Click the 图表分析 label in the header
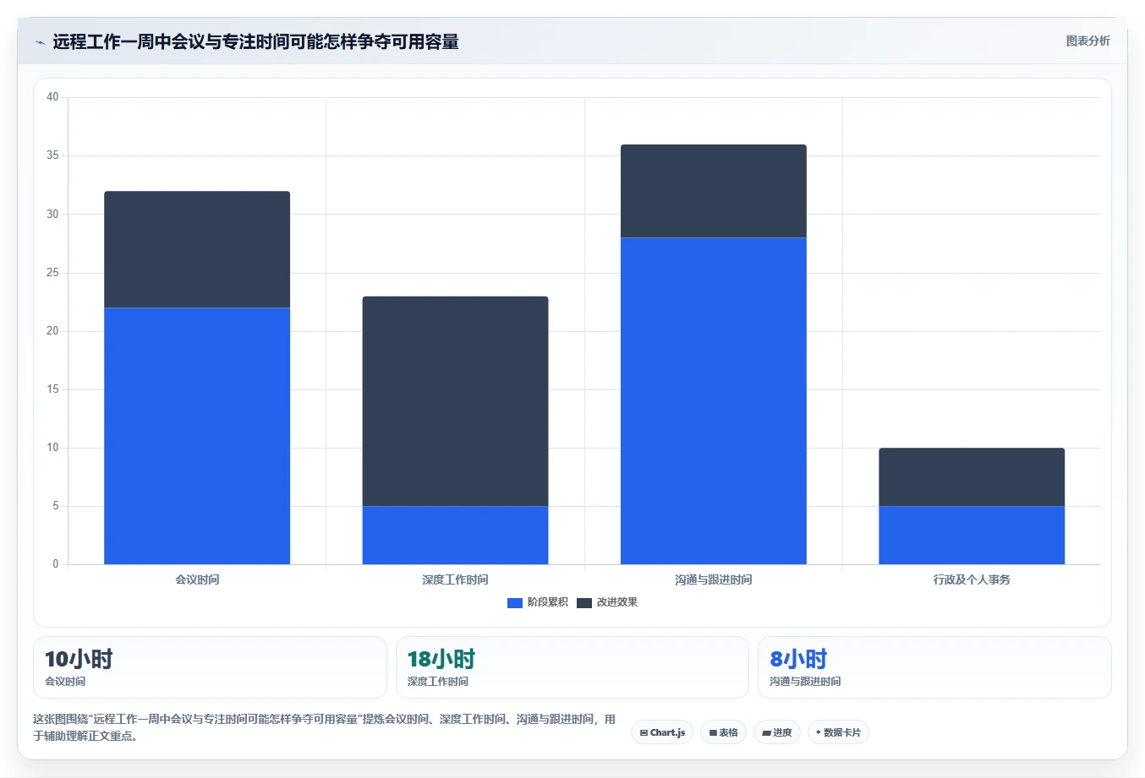Screen dimensions: 1145x778 click(x=1087, y=41)
